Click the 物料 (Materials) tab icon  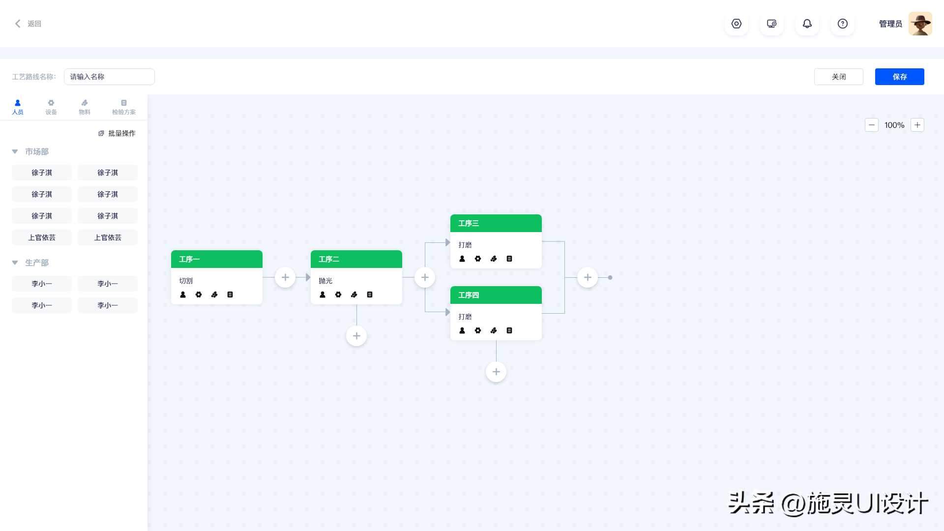click(84, 106)
